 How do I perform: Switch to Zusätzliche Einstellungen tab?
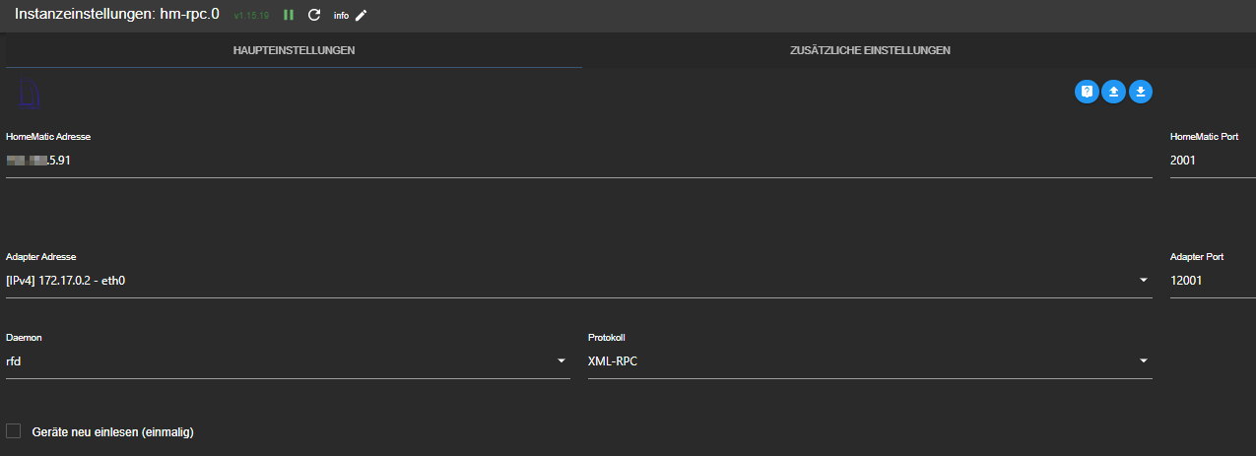(x=870, y=50)
